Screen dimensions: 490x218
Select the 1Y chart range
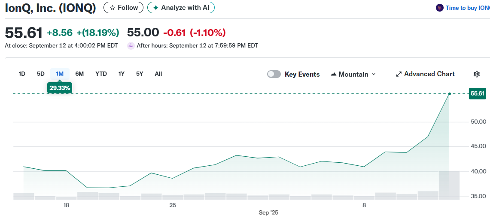click(121, 74)
